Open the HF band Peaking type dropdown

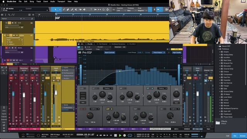162,88
